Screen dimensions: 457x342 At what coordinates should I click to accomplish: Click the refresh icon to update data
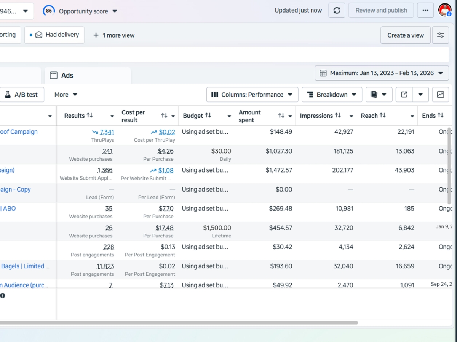[x=337, y=10]
